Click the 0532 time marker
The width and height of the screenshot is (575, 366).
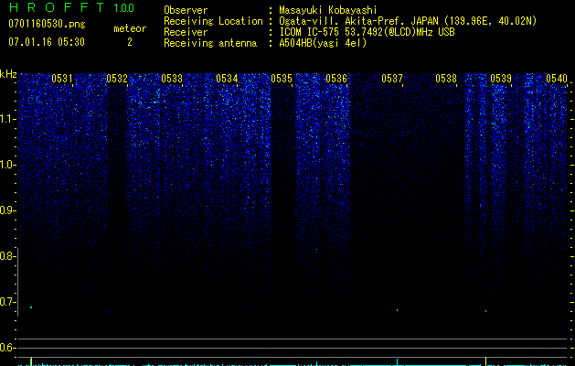(117, 79)
